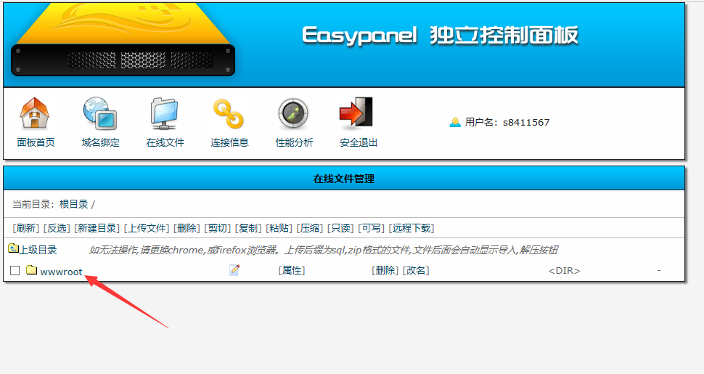Open the 性能分析 gauge icon
This screenshot has height=374, width=704.
[293, 114]
